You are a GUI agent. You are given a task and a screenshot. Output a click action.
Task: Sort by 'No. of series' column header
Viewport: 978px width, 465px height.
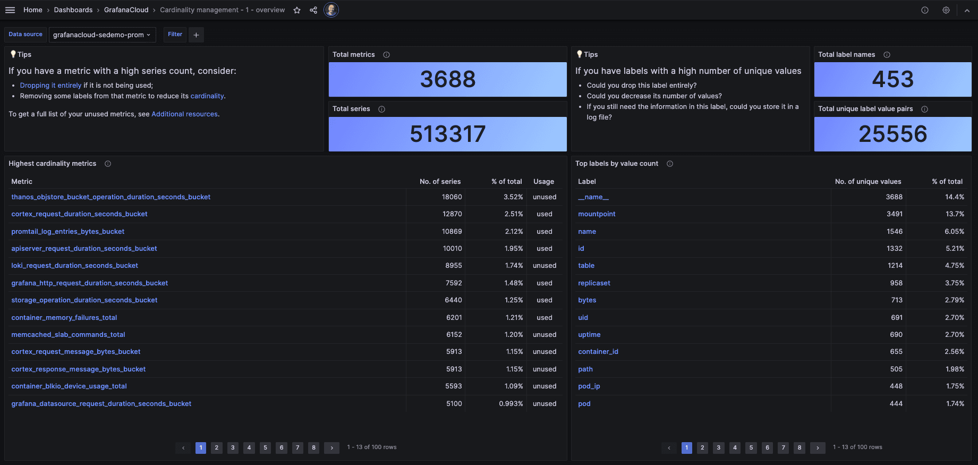pyautogui.click(x=440, y=182)
